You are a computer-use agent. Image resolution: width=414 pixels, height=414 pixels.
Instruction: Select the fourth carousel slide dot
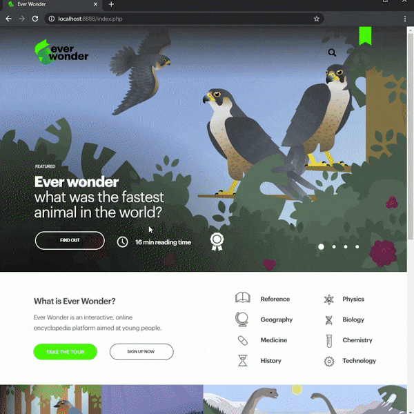357,246
